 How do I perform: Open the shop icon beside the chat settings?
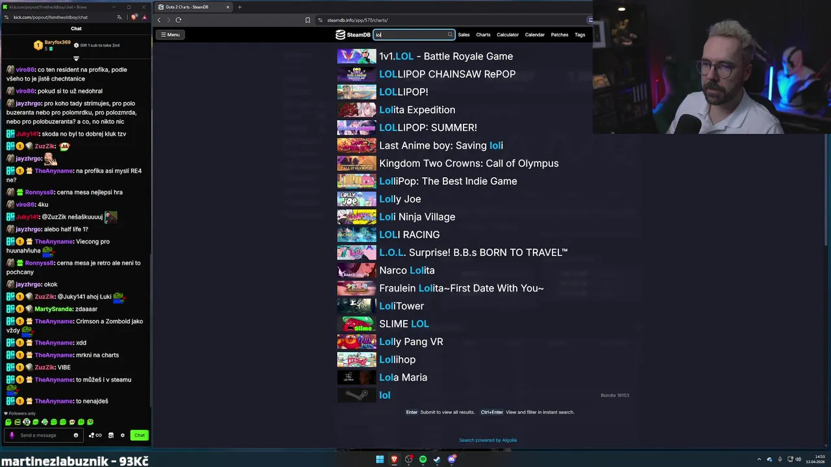[110, 435]
